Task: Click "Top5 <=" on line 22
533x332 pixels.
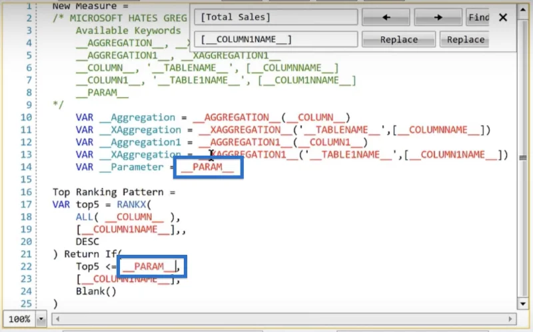Action: (96, 266)
